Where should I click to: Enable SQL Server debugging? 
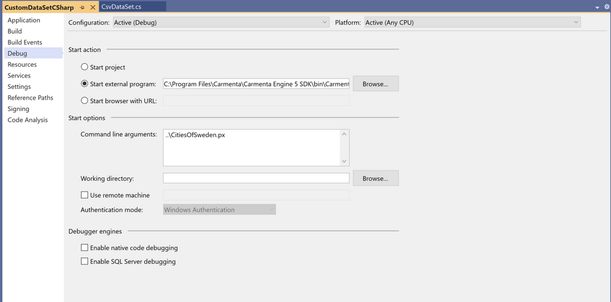click(84, 261)
